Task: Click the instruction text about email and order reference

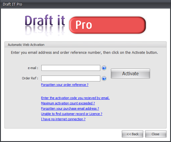Action: click(x=84, y=53)
